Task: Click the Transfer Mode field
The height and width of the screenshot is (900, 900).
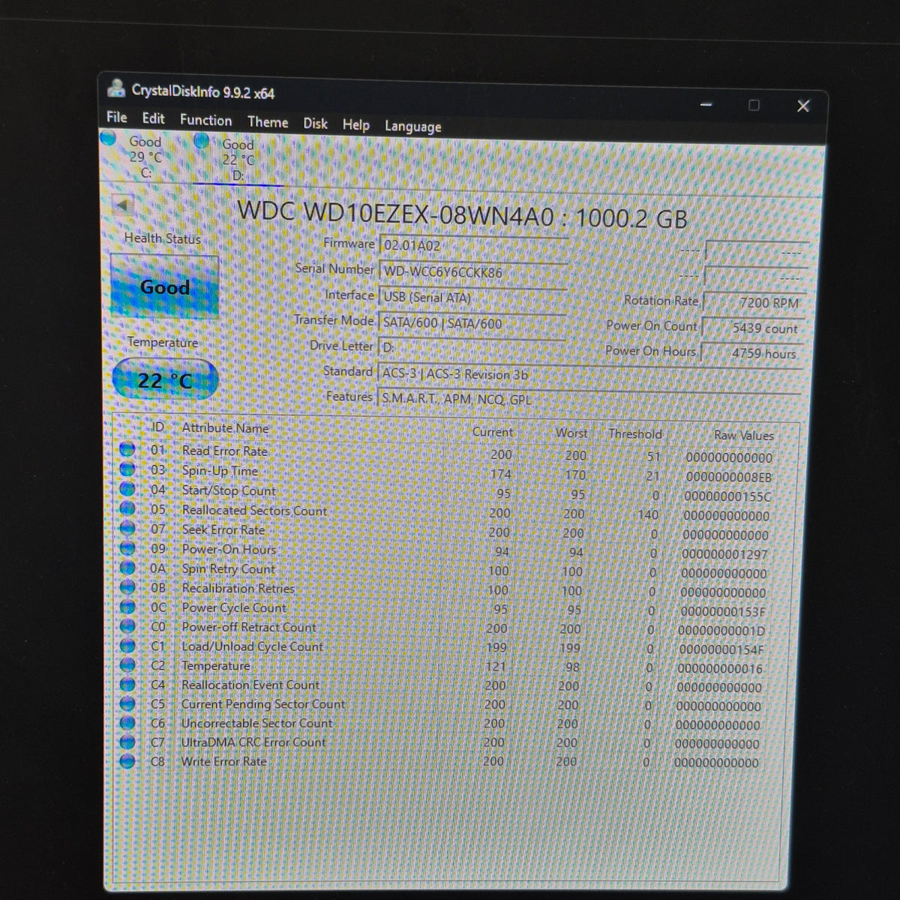Action: 472,323
